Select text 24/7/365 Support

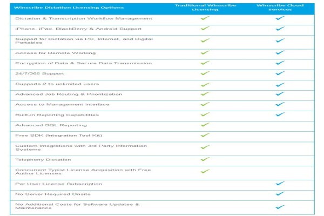39,73
